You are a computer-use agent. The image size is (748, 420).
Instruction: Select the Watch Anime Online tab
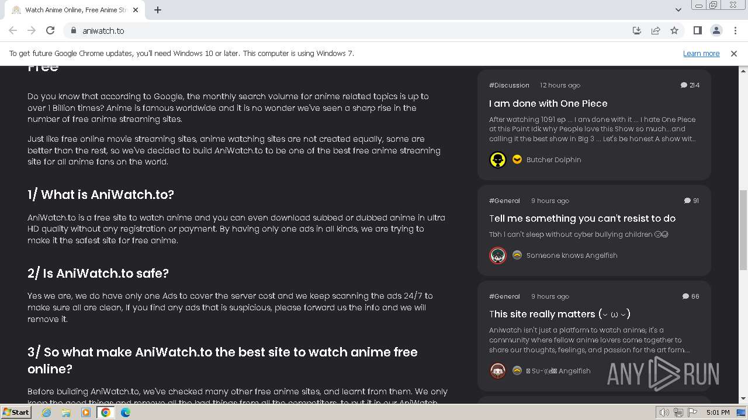pyautogui.click(x=75, y=10)
